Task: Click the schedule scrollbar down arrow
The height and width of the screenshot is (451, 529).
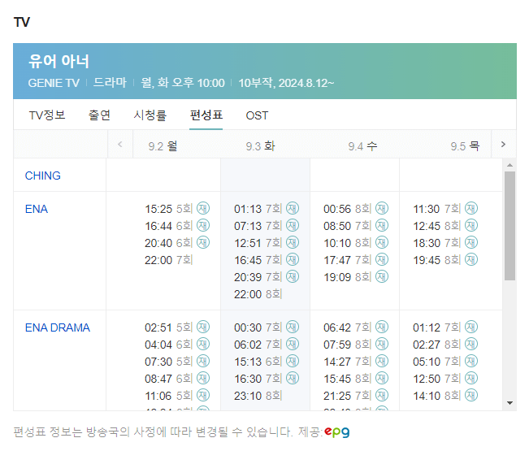Action: pyautogui.click(x=509, y=403)
